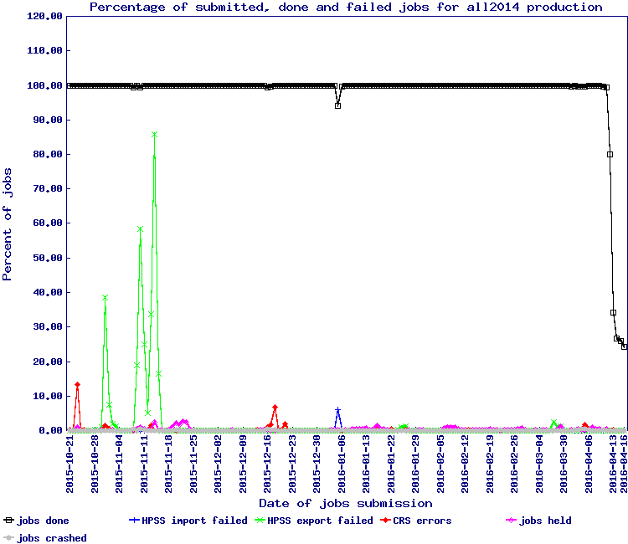This screenshot has height=544, width=628.
Task: Click the 60.00 y-axis label
Action: click(48, 223)
